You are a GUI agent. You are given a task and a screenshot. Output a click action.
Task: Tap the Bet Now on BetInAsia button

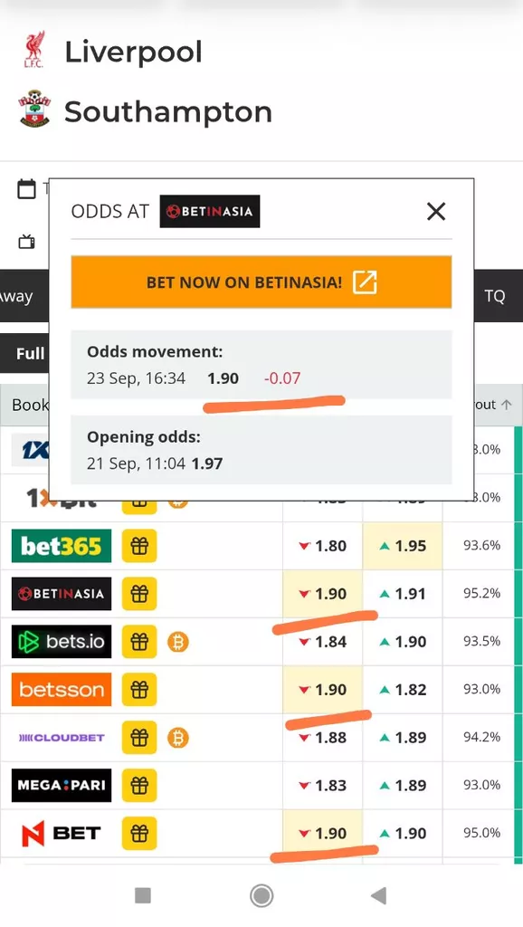click(261, 282)
